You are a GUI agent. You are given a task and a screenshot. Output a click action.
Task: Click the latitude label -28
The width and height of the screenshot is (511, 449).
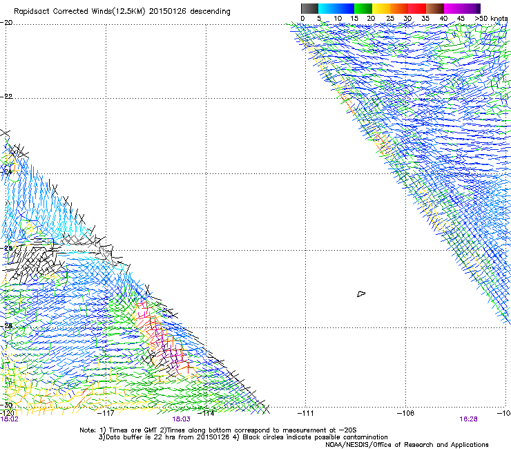6,326
